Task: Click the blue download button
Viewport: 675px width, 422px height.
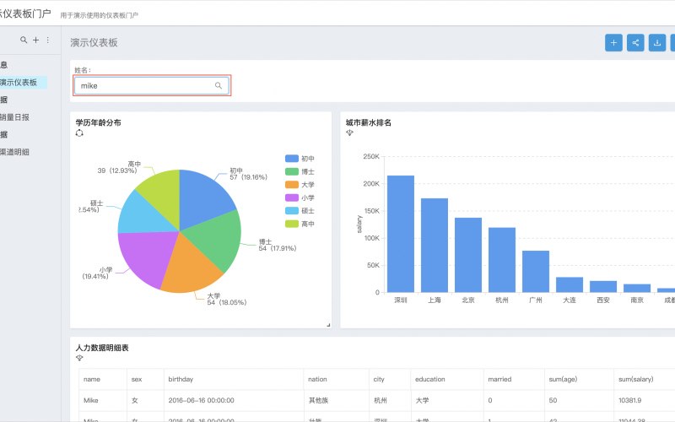Action: (657, 43)
